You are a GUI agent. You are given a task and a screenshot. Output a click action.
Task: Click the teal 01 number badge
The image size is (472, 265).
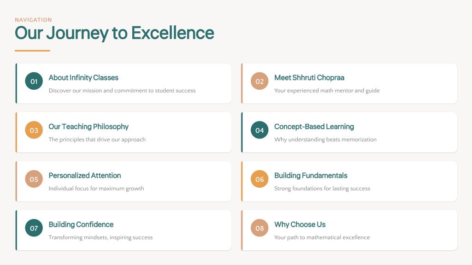[34, 81]
